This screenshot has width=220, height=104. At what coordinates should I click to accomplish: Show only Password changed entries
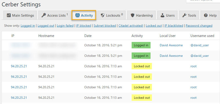[199, 26]
